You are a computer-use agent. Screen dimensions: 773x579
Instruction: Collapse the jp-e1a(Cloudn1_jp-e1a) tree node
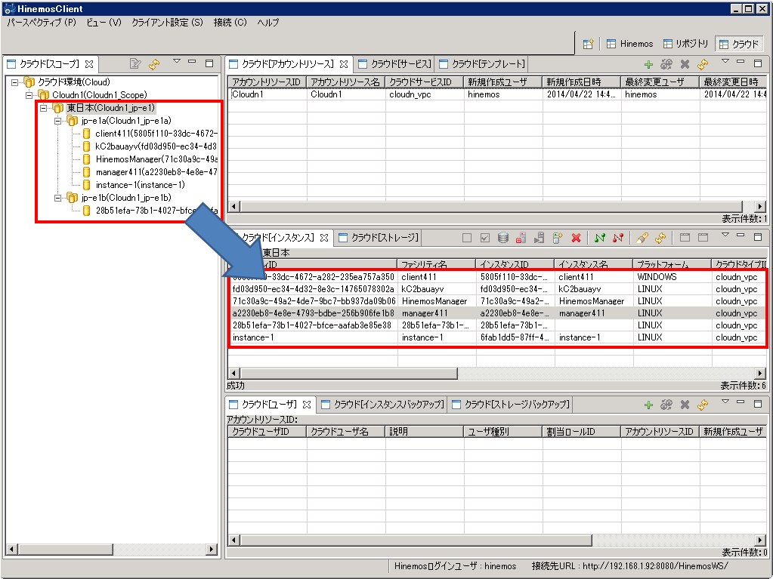(x=58, y=121)
